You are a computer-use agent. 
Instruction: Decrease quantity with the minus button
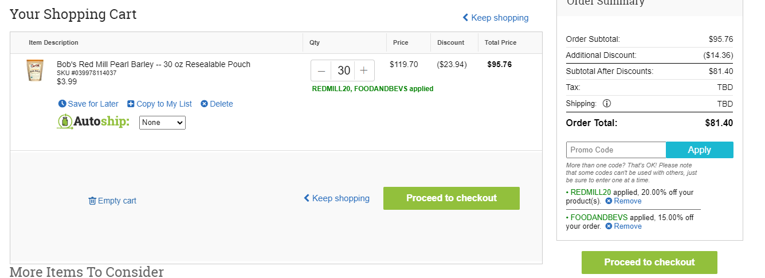[321, 71]
